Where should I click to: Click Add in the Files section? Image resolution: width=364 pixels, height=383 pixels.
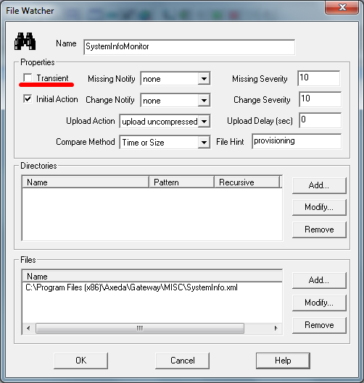point(319,280)
